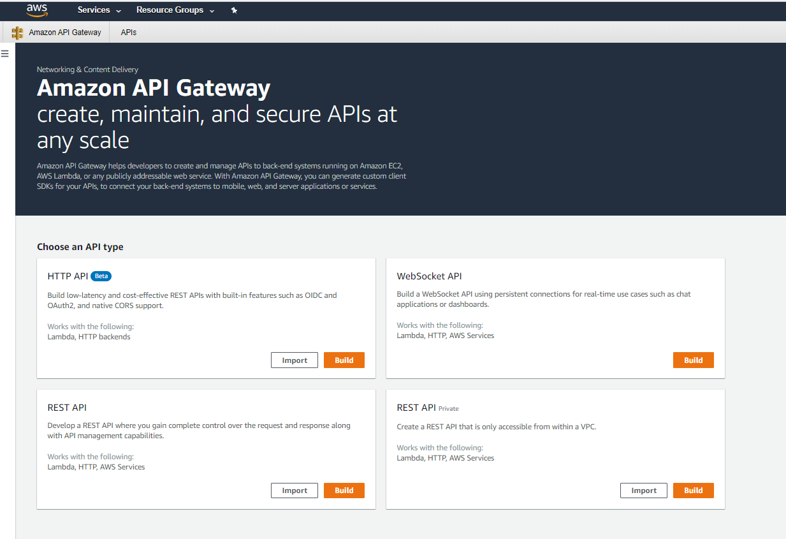Click the Private label beside REST API
The height and width of the screenshot is (539, 786).
[448, 409]
